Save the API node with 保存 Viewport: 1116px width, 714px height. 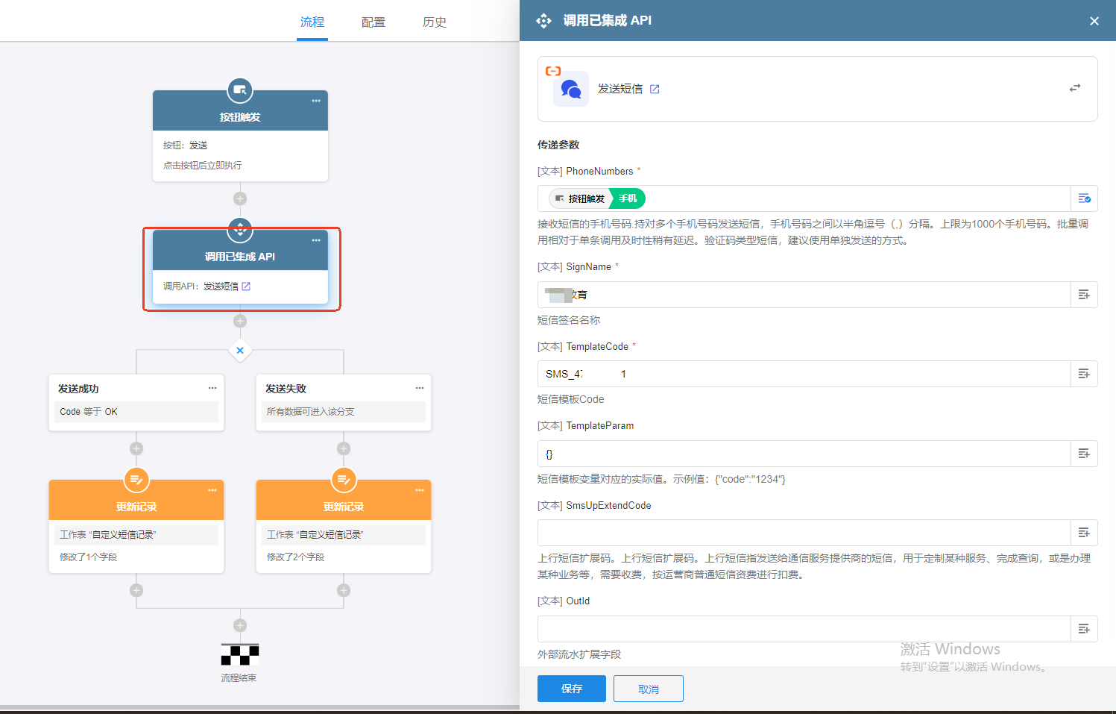pos(571,689)
